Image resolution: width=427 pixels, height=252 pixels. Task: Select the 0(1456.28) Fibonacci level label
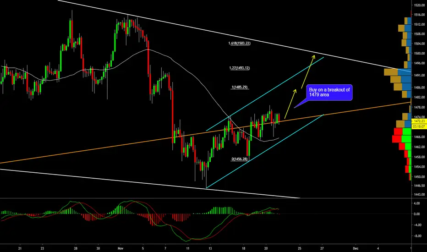point(240,159)
